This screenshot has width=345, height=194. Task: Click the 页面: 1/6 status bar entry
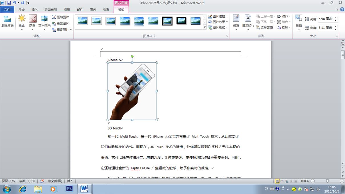click(8, 181)
